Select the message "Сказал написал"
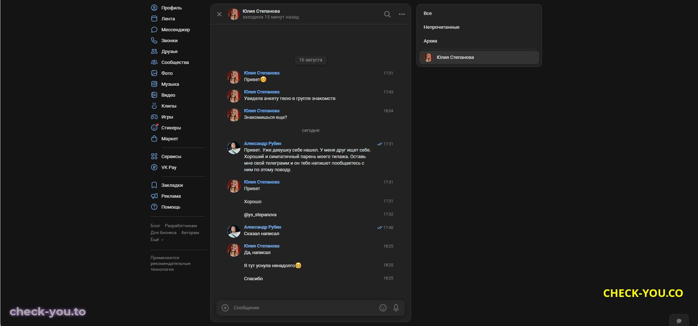 [262, 234]
